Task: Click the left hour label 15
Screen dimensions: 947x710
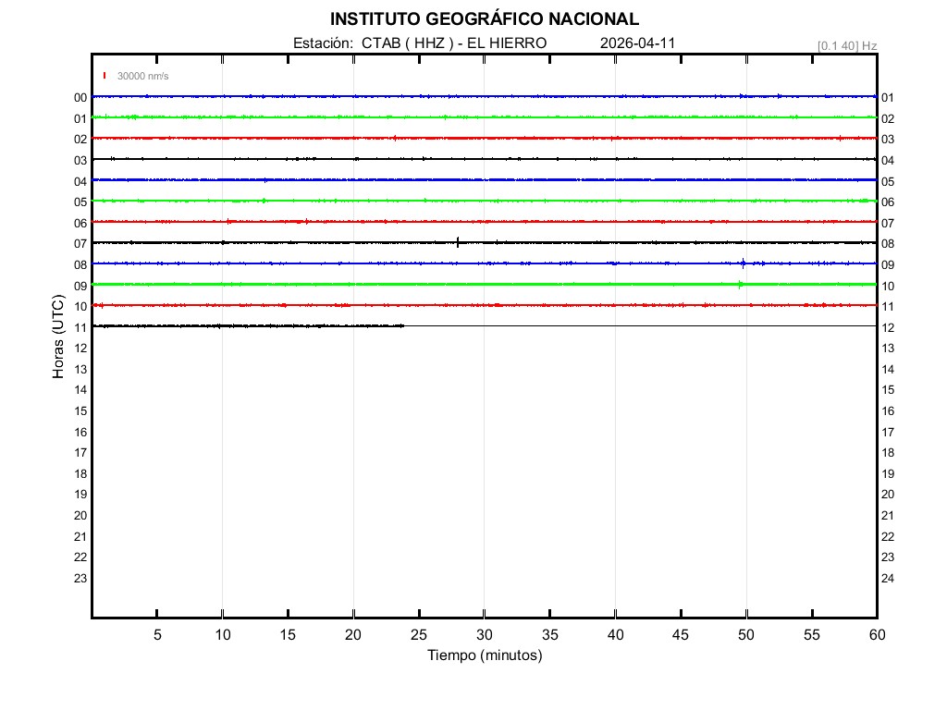Action: click(80, 411)
